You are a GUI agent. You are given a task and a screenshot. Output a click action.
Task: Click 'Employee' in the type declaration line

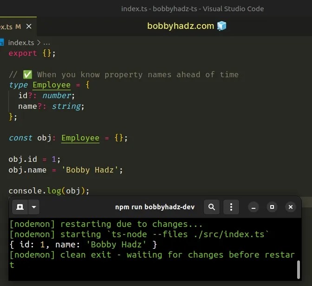pyautogui.click(x=52, y=85)
